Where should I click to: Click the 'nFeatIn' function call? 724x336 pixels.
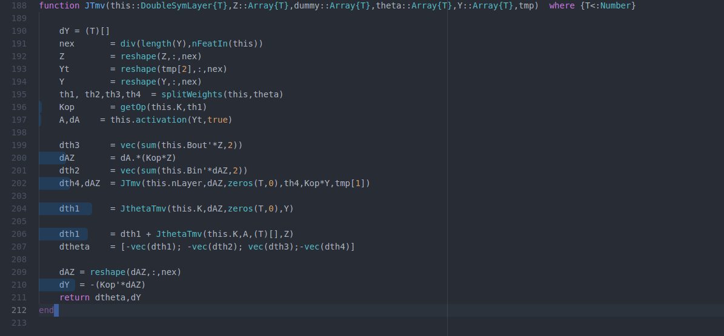pos(209,44)
